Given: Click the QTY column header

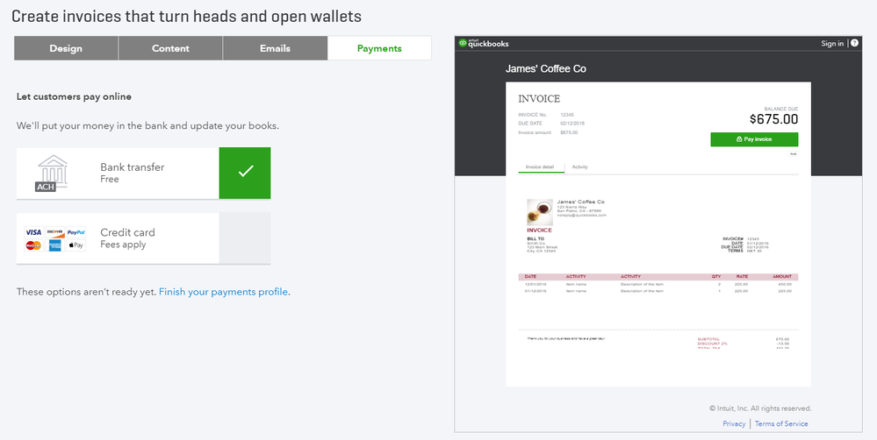Looking at the screenshot, I should (x=716, y=276).
